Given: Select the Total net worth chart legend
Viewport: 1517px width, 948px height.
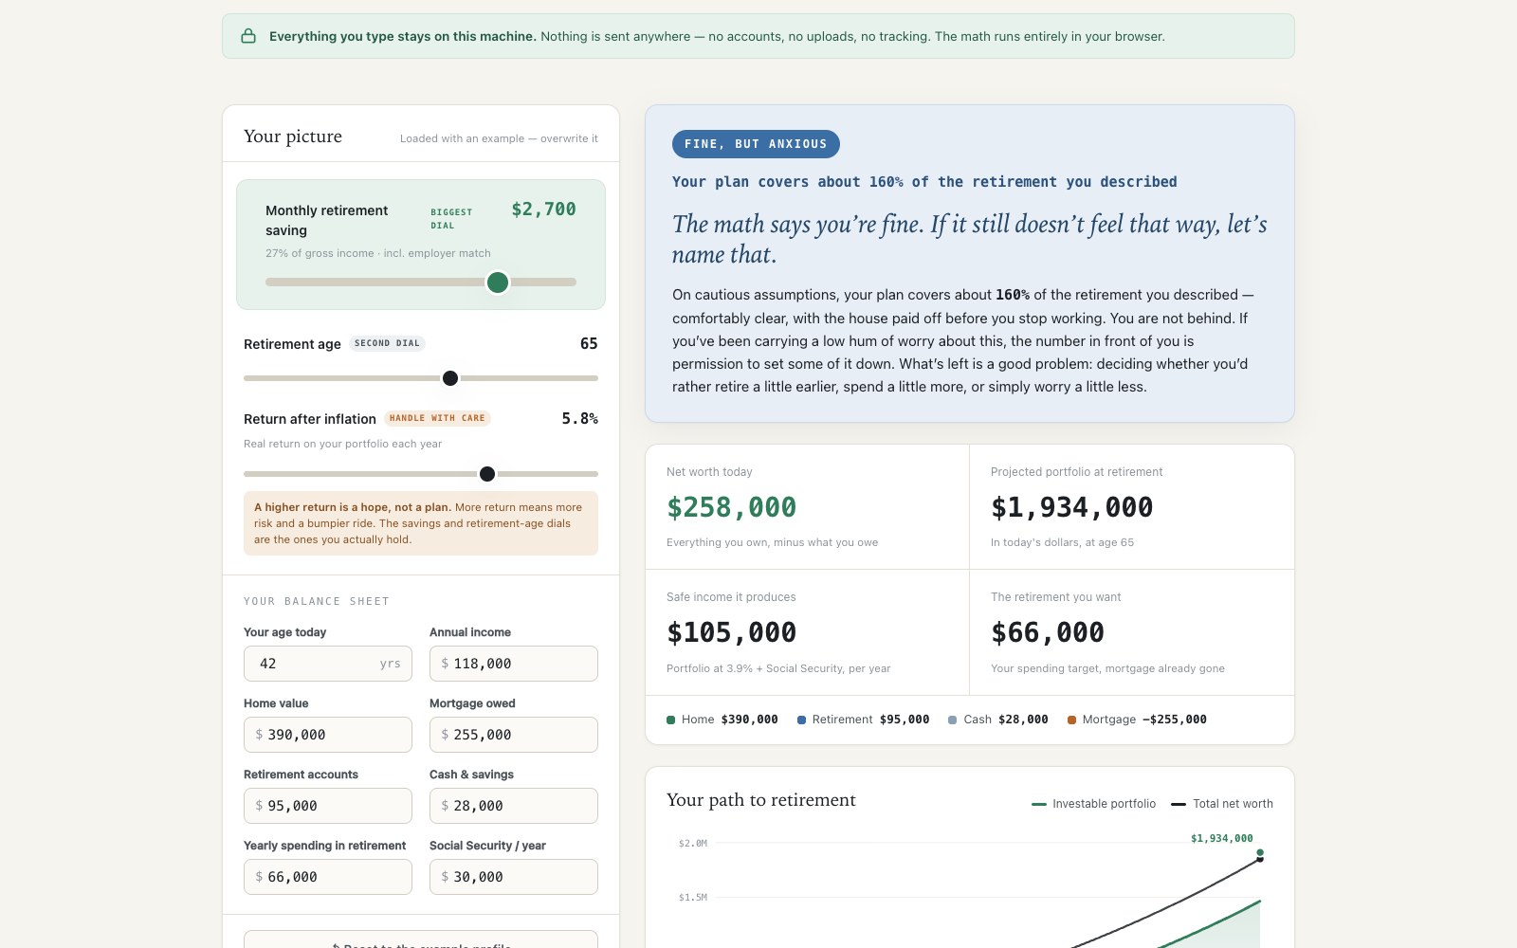Looking at the screenshot, I should coord(1222,804).
